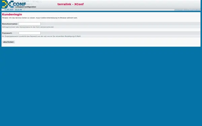
Task: Click the XConf webspace configuration logo
Action: (x=19, y=4)
